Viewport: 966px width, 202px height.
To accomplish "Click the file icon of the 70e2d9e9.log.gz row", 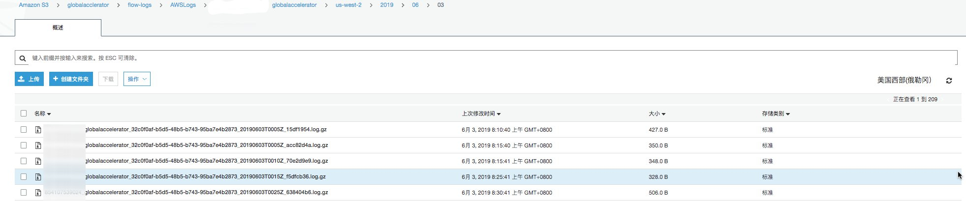I will 38,161.
